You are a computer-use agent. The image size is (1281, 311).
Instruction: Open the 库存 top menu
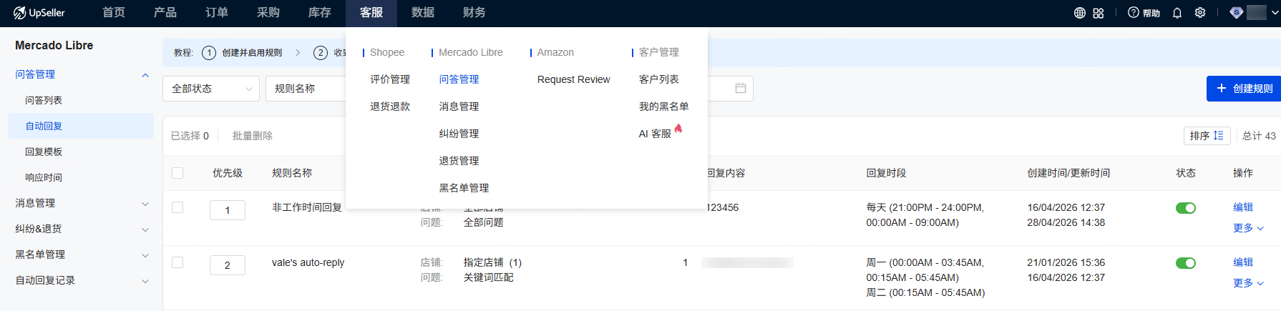pyautogui.click(x=320, y=13)
